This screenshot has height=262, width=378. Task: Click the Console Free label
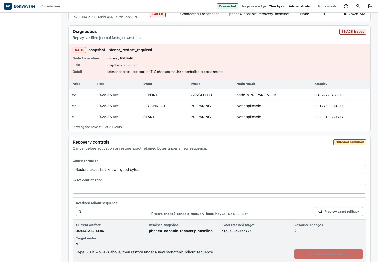[x=50, y=6]
